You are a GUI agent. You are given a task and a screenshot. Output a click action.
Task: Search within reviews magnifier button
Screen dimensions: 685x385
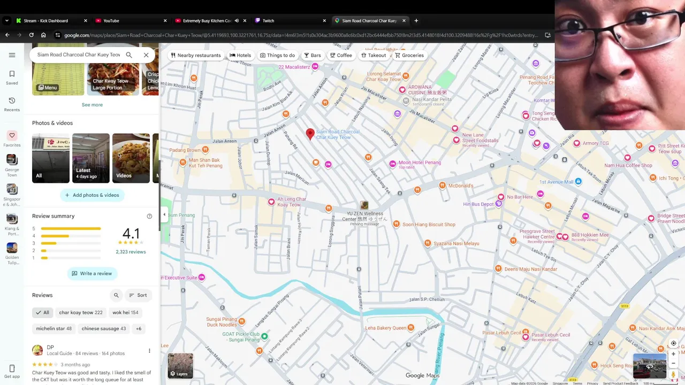(x=116, y=295)
